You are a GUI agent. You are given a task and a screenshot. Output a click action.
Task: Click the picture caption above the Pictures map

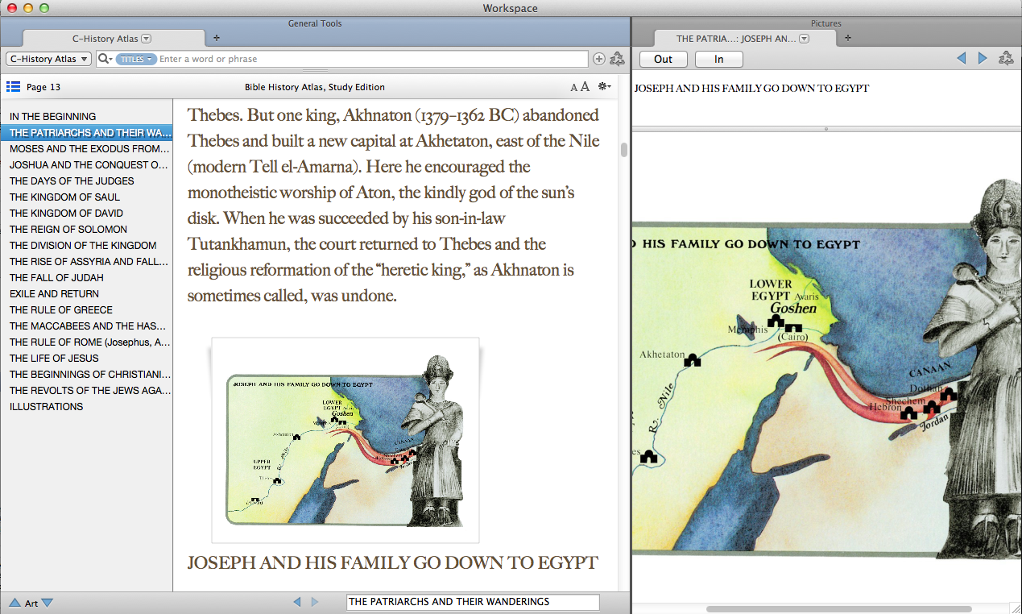[x=751, y=88]
